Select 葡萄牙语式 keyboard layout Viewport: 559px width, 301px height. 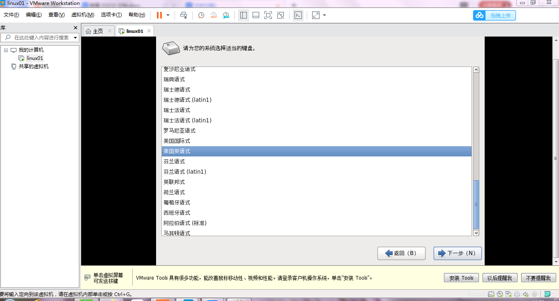(x=317, y=202)
